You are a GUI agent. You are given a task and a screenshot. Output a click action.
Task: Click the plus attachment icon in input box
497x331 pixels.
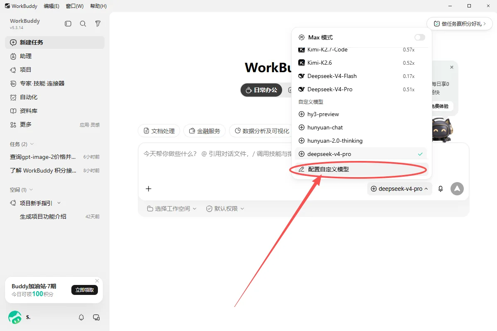[x=149, y=189]
